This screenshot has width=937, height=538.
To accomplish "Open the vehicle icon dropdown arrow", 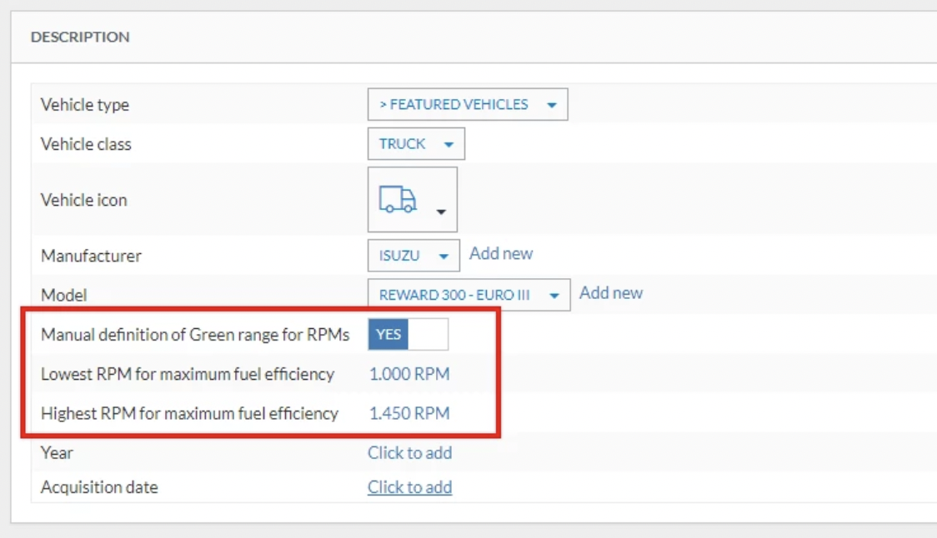I will [441, 212].
